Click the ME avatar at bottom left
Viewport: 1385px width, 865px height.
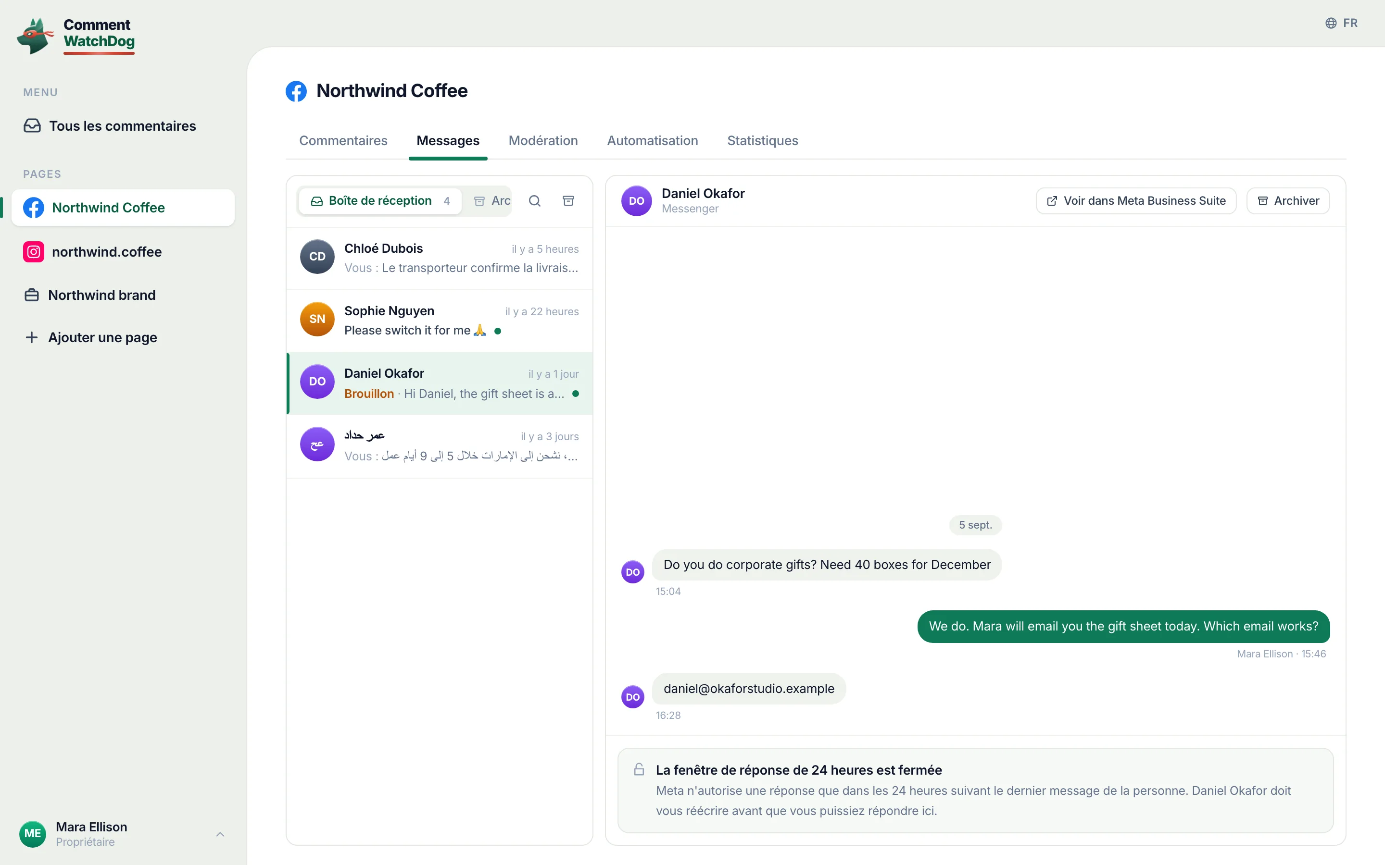[x=33, y=834]
